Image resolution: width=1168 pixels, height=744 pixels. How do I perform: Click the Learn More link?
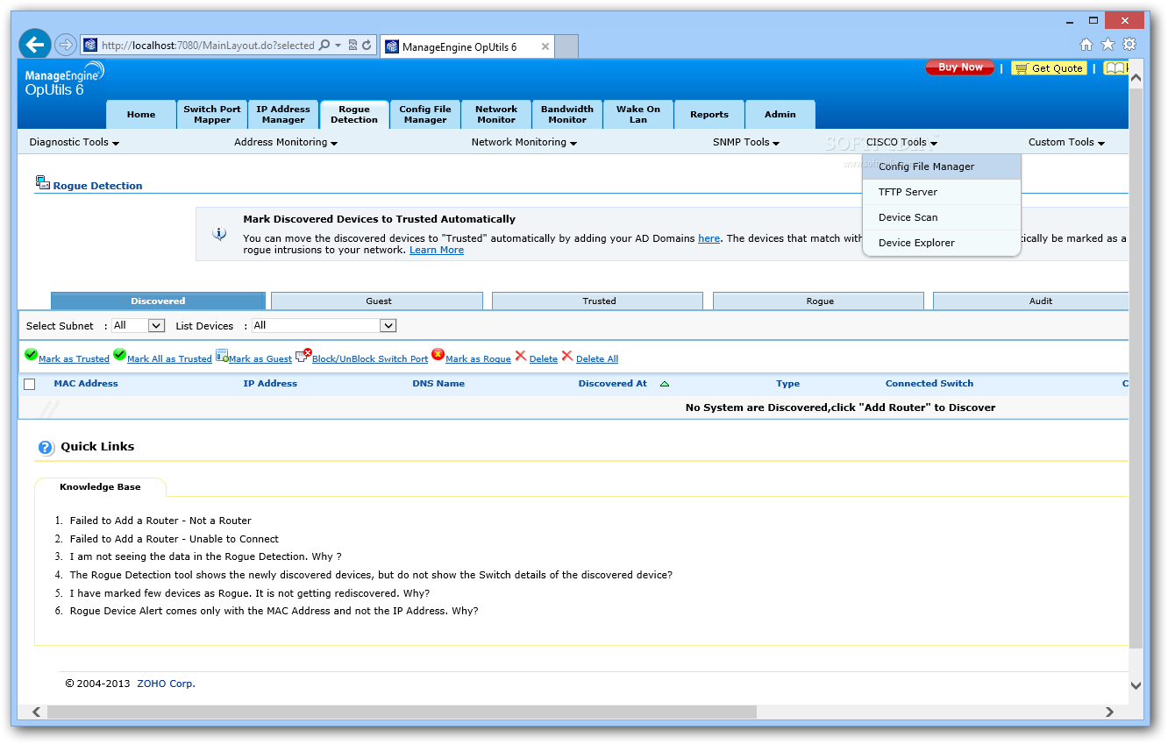437,250
